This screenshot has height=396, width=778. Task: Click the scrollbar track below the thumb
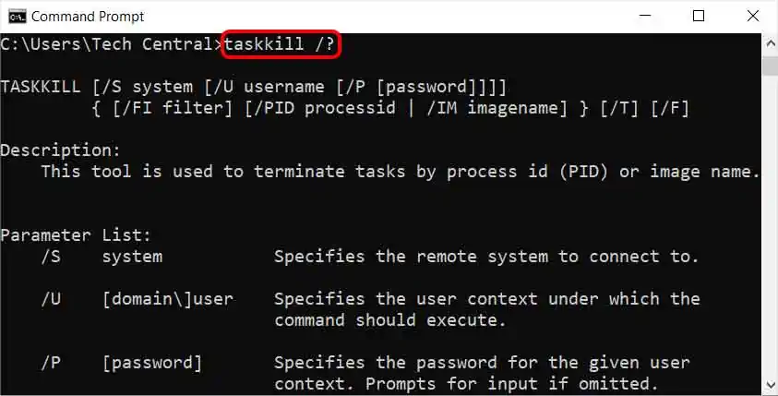769,231
